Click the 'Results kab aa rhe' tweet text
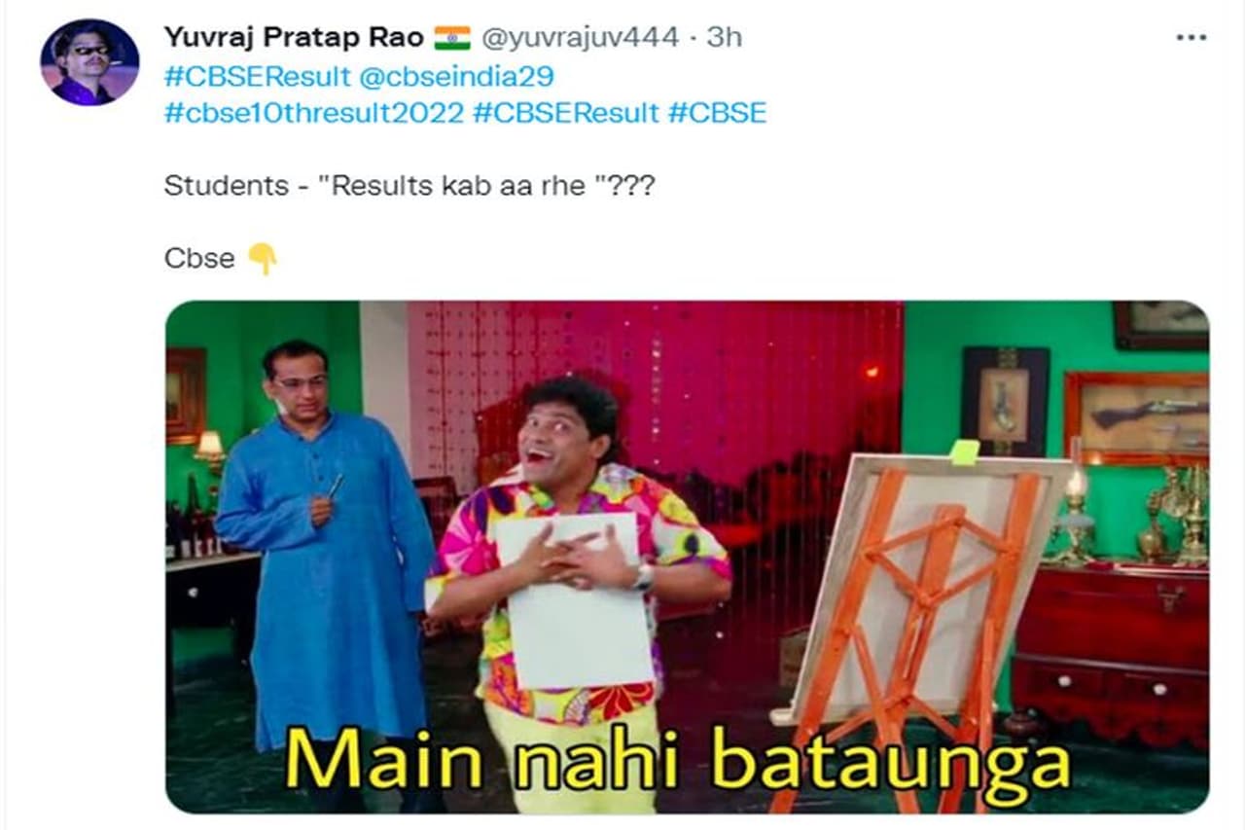The height and width of the screenshot is (830, 1245). click(x=409, y=185)
